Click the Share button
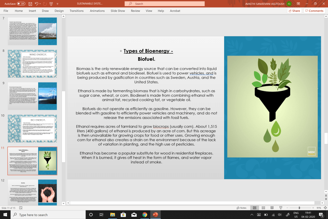The image size is (328, 219). [x=294, y=11]
